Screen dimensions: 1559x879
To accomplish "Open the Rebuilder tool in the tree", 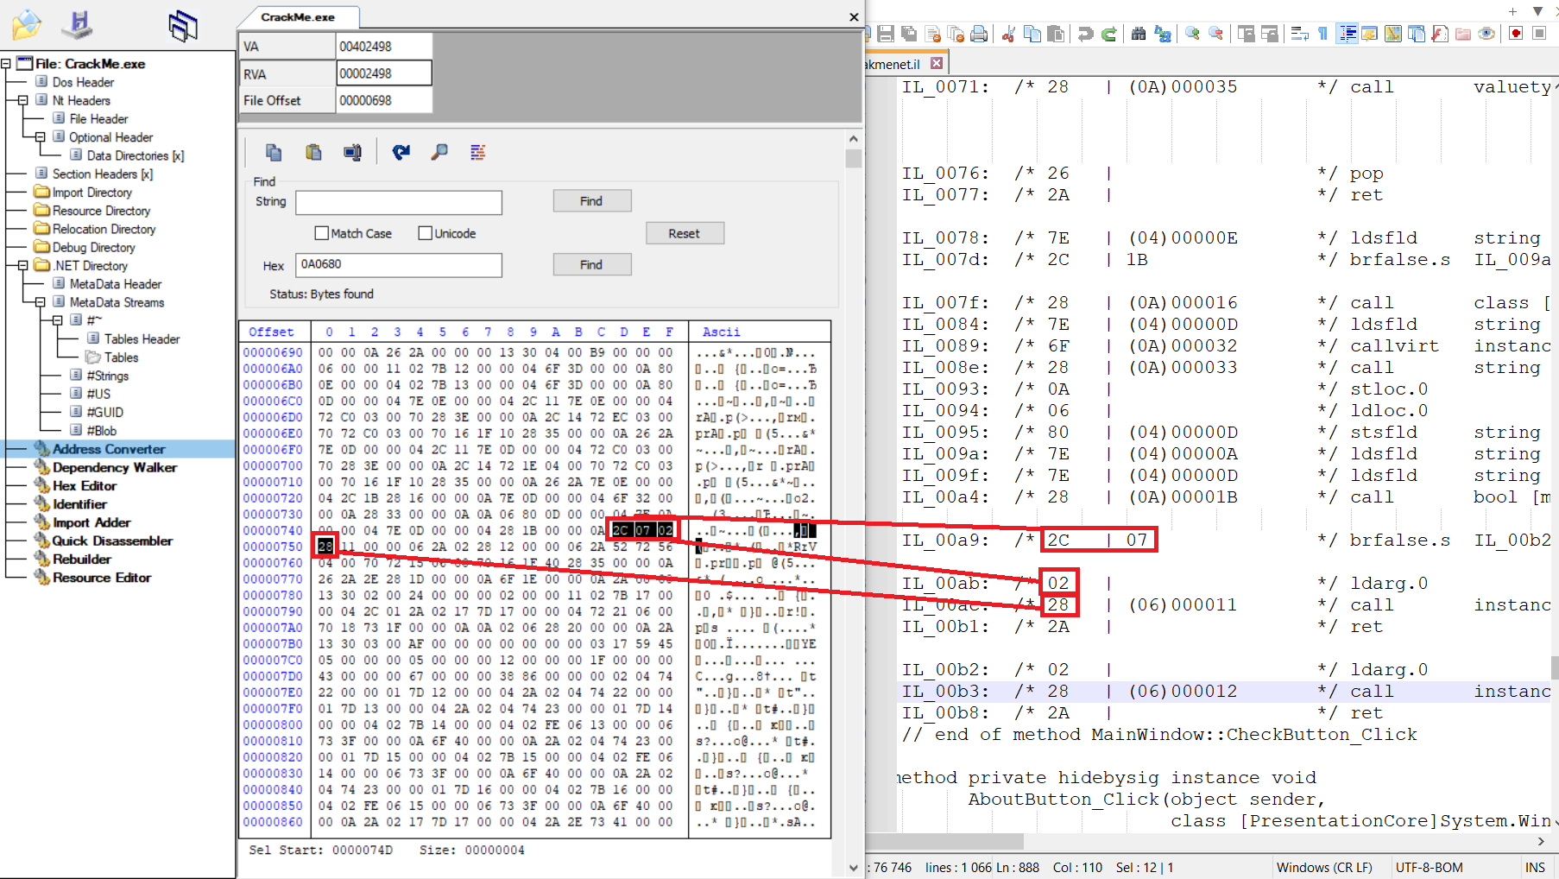I will 82,560.
